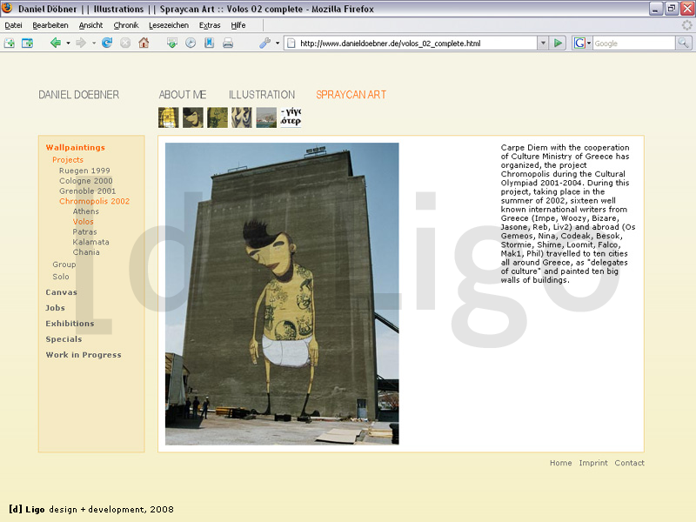Open the Chromopolis 2002 project
Viewport: 696px width, 522px height.
[95, 201]
